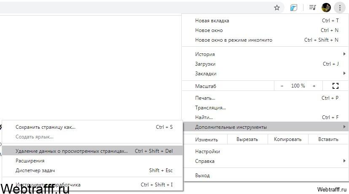The width and height of the screenshot is (349, 194).
Task: Click the bookmark star icon
Action: coord(277,8)
